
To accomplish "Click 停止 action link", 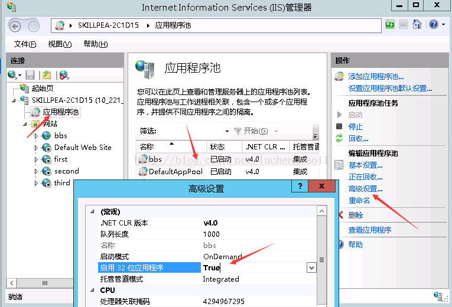I will pos(356,126).
